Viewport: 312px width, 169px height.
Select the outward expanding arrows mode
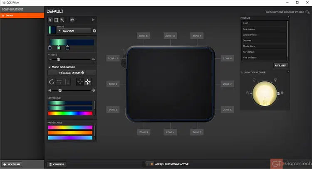pos(80,82)
